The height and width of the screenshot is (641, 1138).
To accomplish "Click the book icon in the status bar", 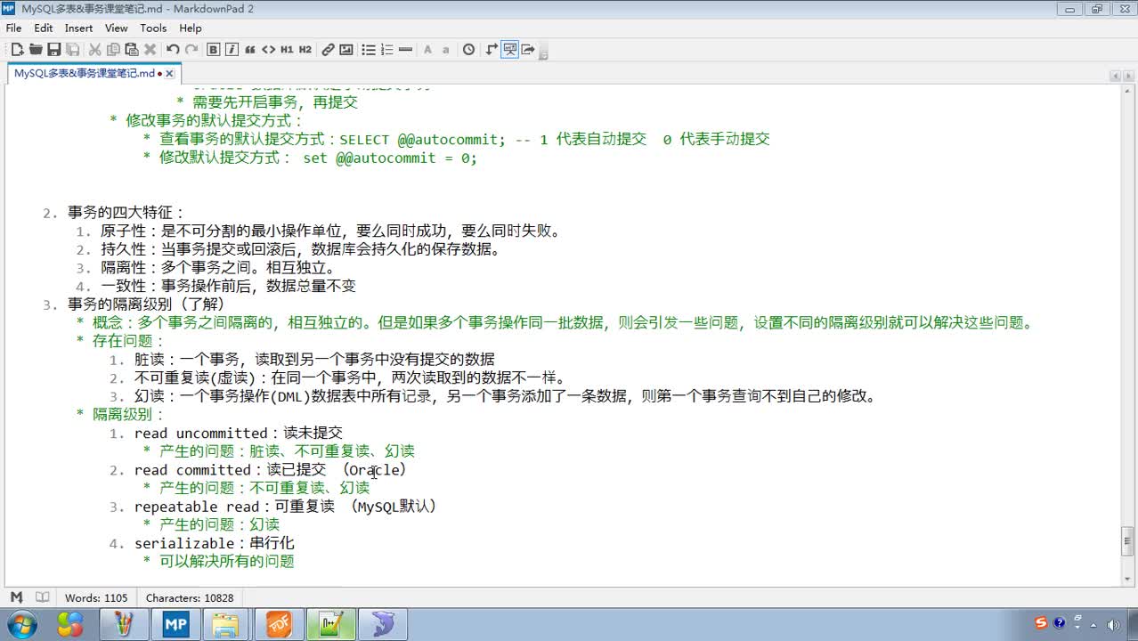I will [42, 597].
